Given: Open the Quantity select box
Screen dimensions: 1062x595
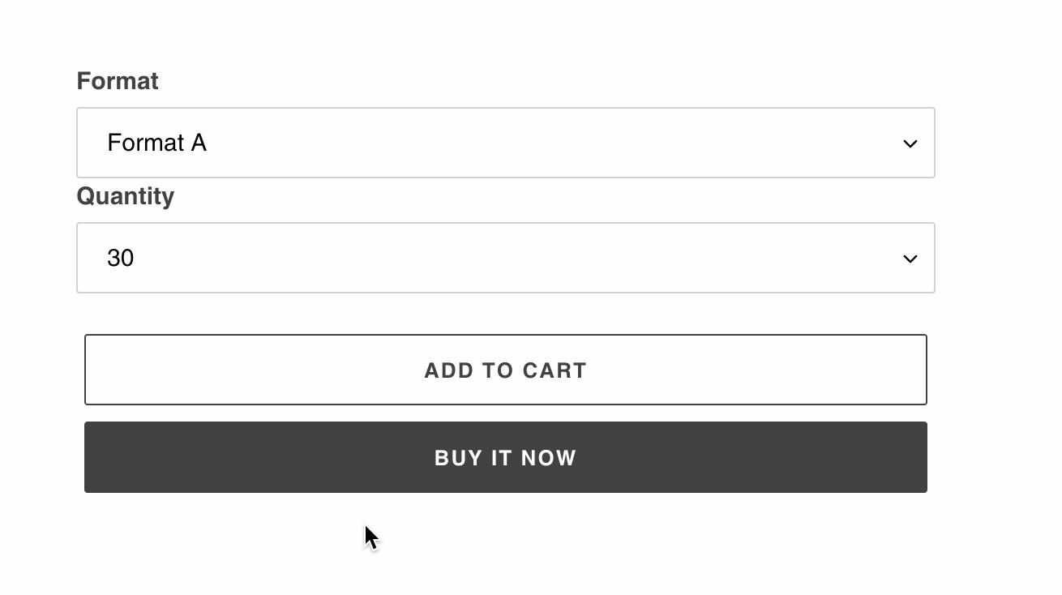Looking at the screenshot, I should [505, 258].
